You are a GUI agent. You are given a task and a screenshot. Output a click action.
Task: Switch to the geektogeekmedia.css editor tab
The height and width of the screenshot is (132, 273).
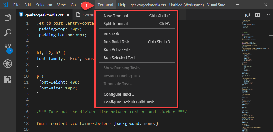pyautogui.click(x=45, y=15)
